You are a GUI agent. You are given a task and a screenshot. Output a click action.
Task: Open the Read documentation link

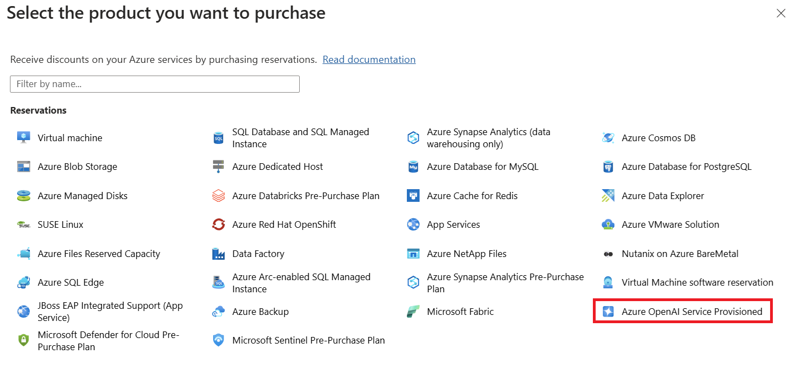(x=369, y=59)
